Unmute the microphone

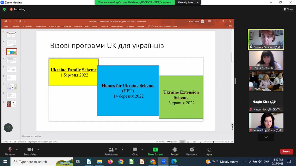10,150
